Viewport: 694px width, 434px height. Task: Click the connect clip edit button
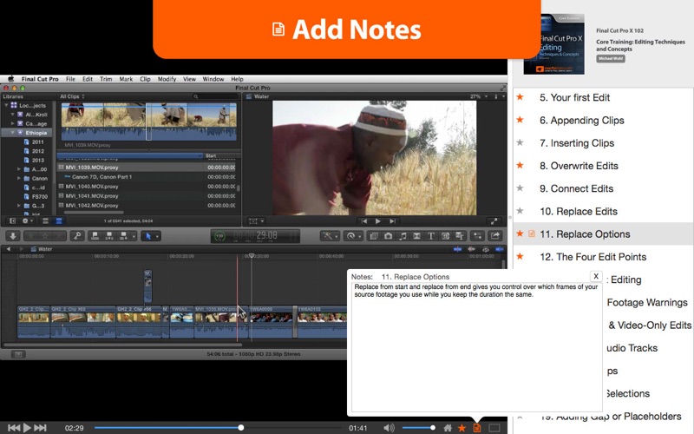click(95, 236)
